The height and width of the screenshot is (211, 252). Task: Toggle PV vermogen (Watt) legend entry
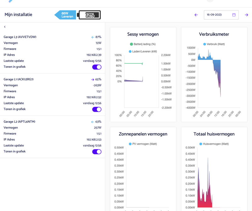[143, 144]
